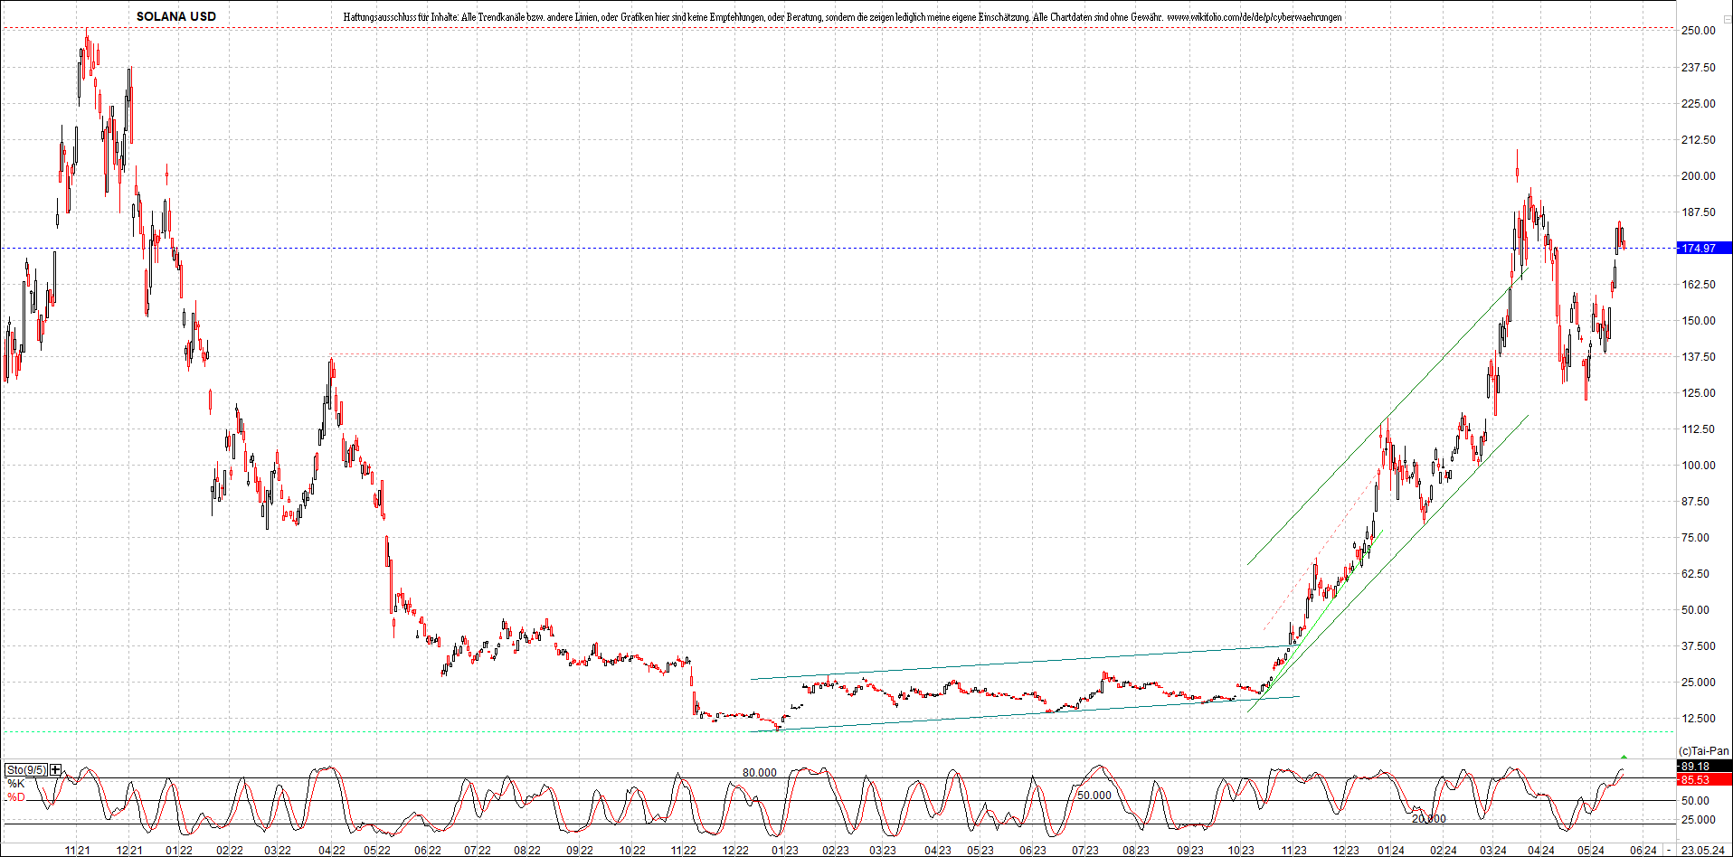Expand the Sto(9/5) indicator with the plus icon

[x=56, y=770]
